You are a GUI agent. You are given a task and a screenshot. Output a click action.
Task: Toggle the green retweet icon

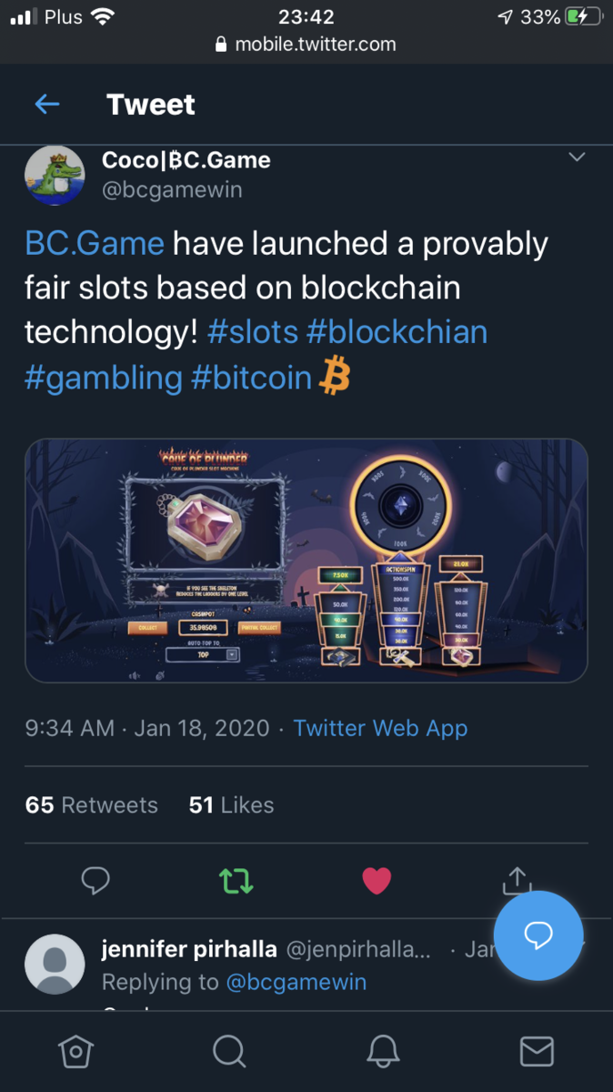point(236,879)
